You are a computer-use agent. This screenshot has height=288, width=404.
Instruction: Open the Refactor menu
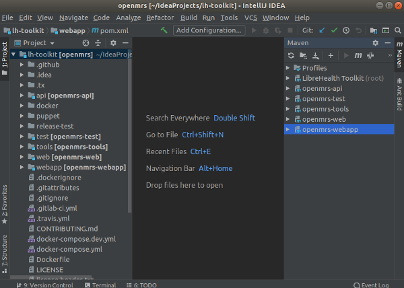coord(160,17)
